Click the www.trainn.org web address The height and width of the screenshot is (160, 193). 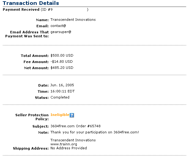pyautogui.click(x=64, y=144)
